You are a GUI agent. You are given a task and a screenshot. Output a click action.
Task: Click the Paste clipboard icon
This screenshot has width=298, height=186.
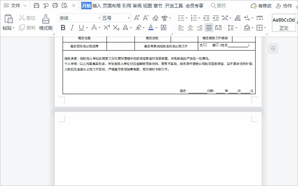tap(9, 19)
